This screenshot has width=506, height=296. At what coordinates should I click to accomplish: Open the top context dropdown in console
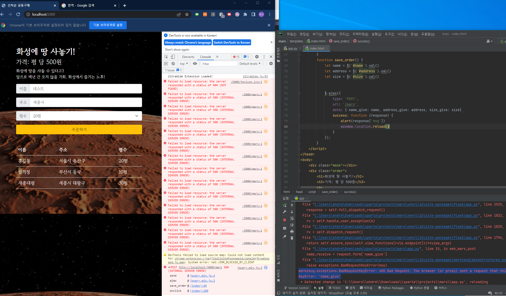pos(184,64)
